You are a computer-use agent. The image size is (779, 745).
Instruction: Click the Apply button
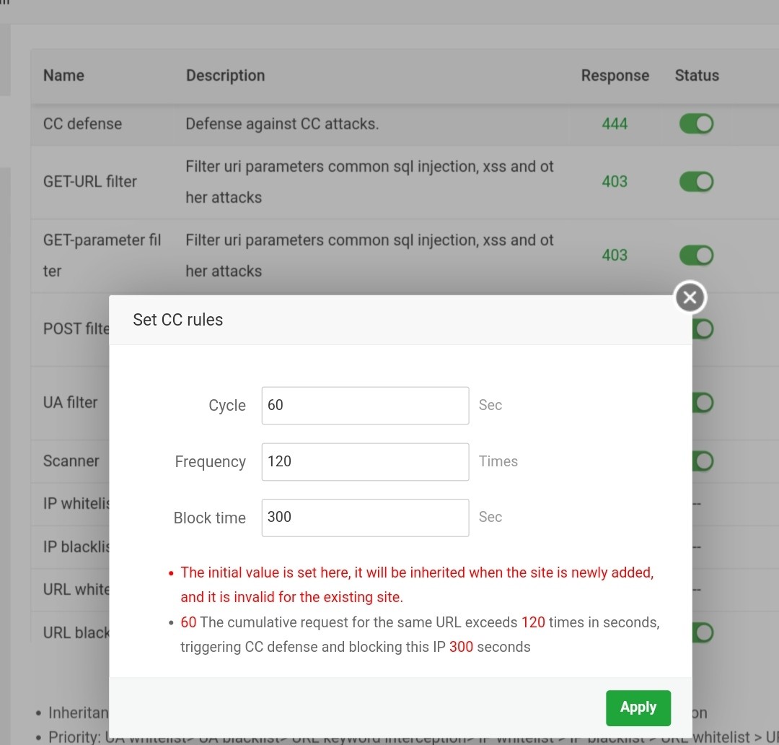click(x=638, y=707)
